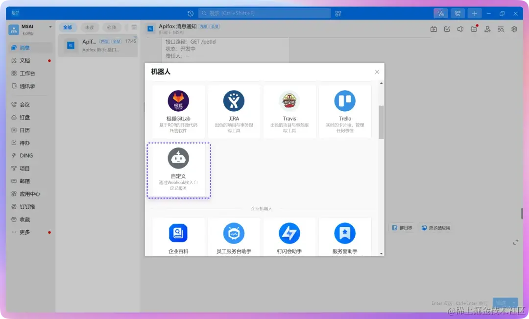Pick the Trello robot icon
Screen dimensions: 529x319
(345, 101)
